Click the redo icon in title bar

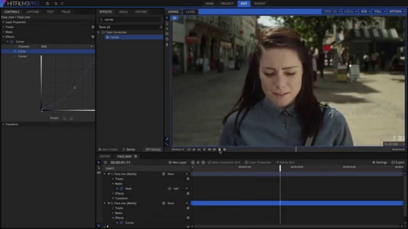(62, 3)
